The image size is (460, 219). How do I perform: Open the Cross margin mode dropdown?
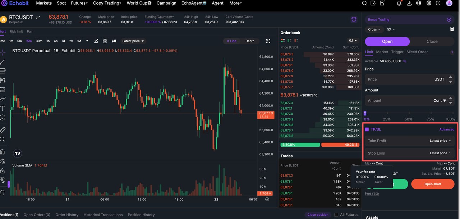click(x=374, y=29)
